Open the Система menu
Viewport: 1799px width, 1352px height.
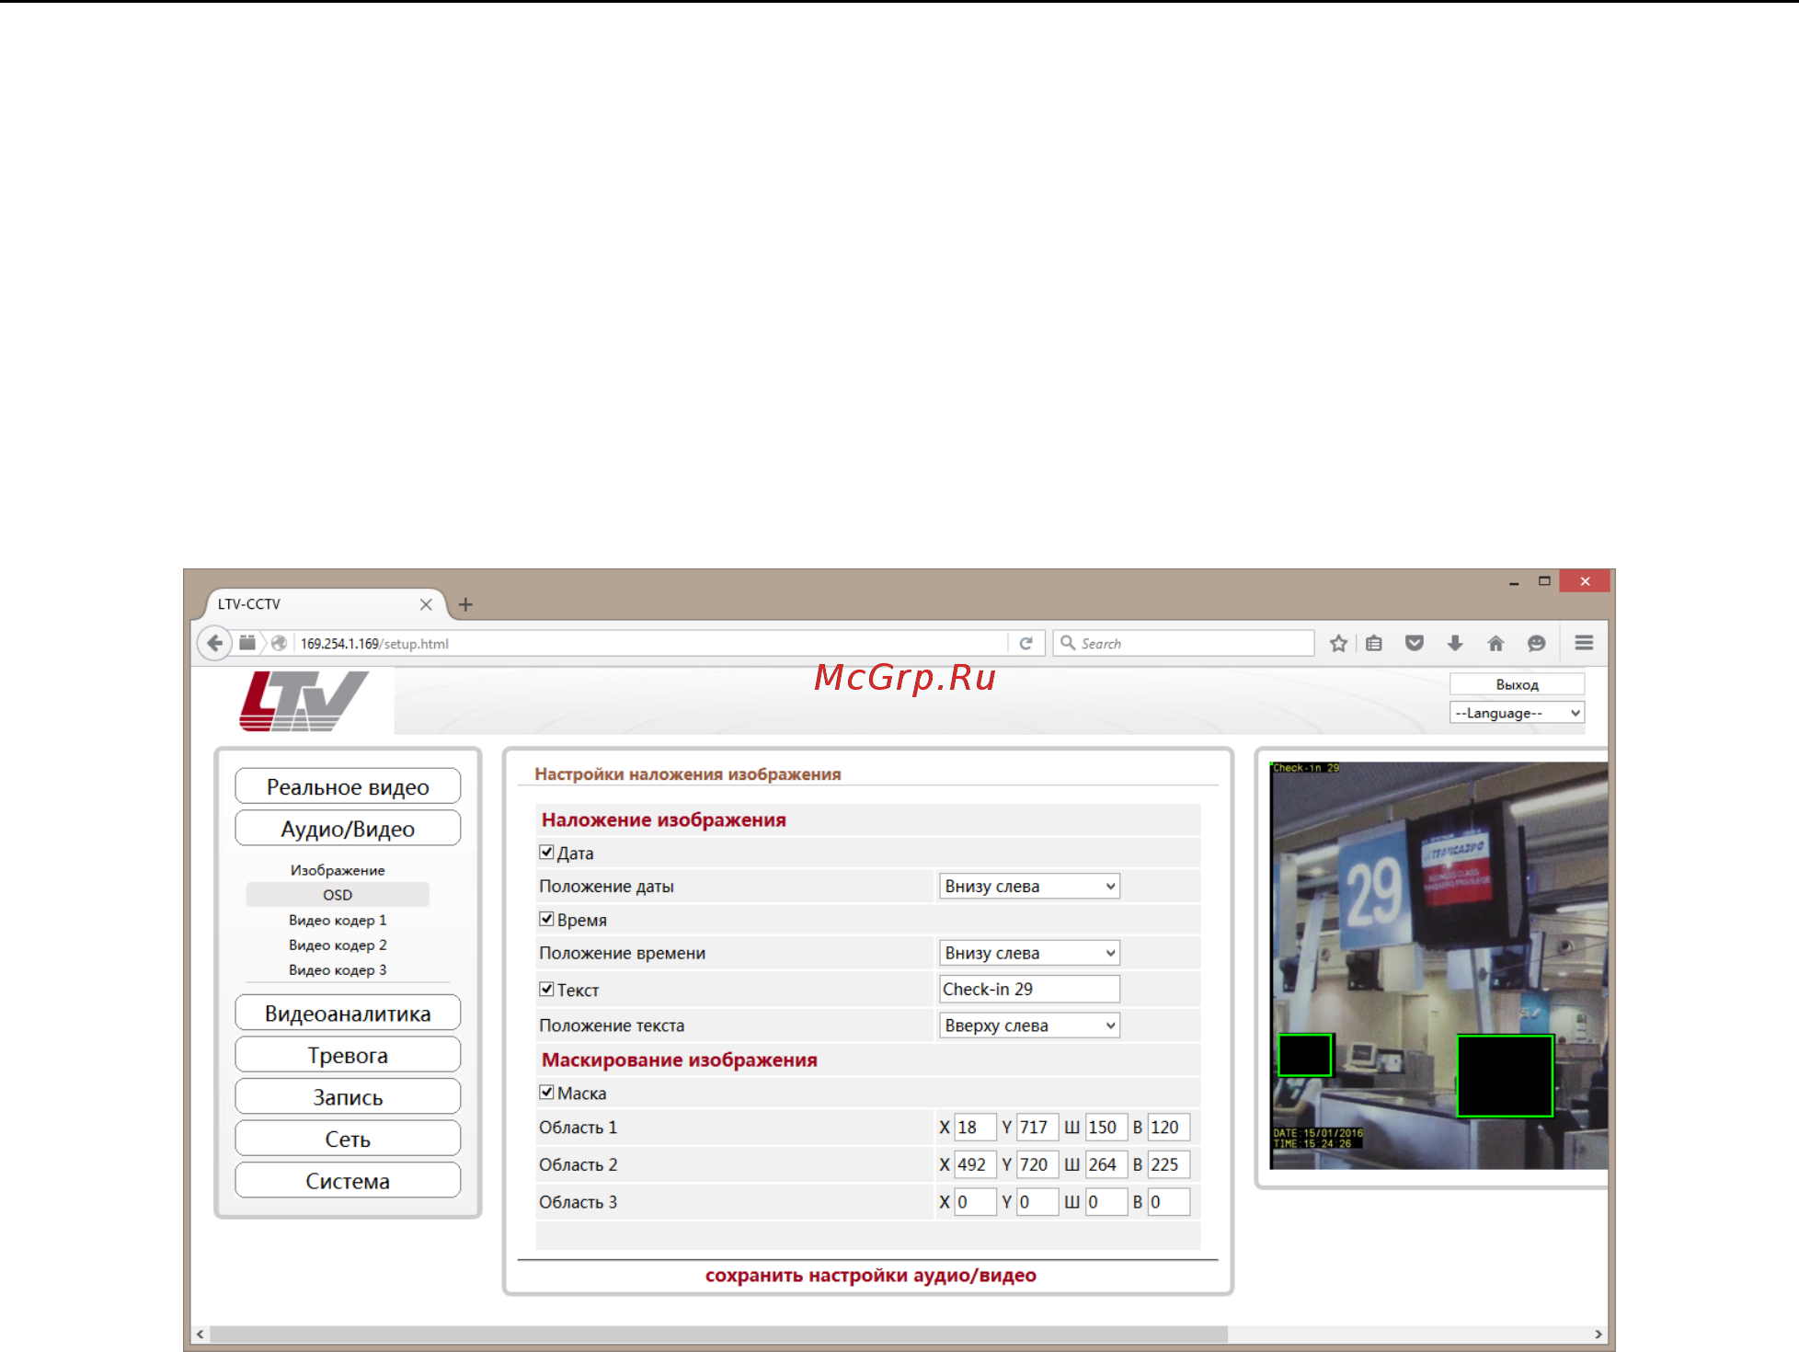(348, 1180)
